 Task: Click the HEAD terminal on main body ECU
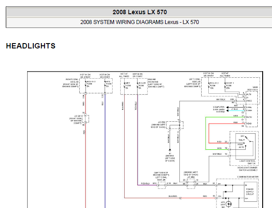pyautogui.click(x=249, y=124)
